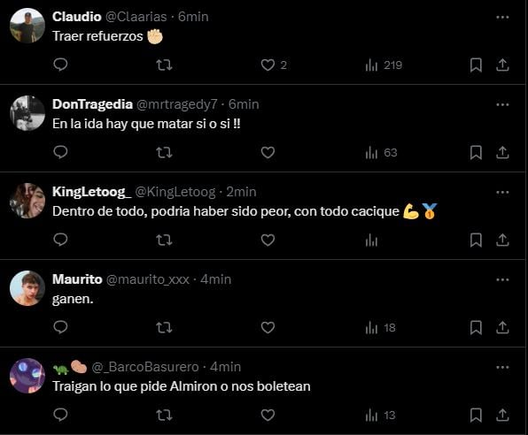Open more options on Claudio's tweet
Viewport: 528px width, 435px height.
tap(502, 17)
